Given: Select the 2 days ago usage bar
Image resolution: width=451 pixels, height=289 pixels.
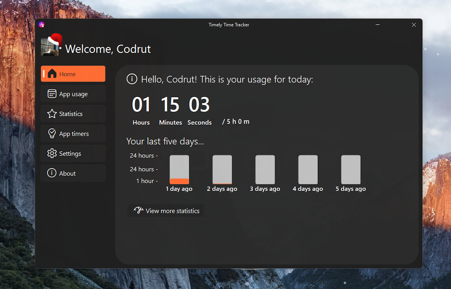Looking at the screenshot, I should (222, 169).
